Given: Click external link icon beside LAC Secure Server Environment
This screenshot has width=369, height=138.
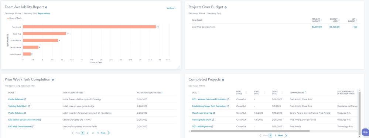Looking at the screenshot, I should [x=41, y=120].
